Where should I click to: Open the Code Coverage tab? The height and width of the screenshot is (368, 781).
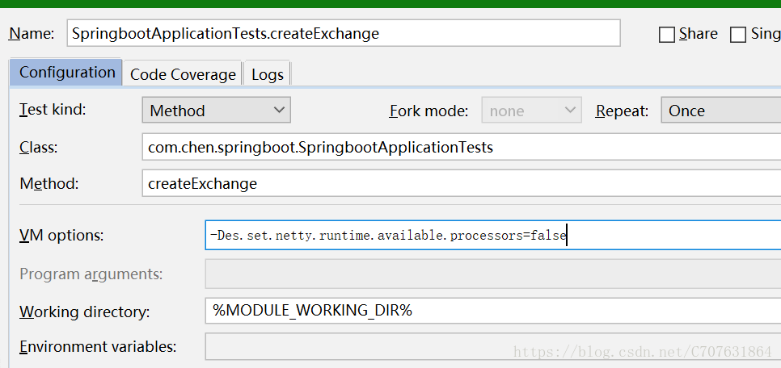pos(183,74)
